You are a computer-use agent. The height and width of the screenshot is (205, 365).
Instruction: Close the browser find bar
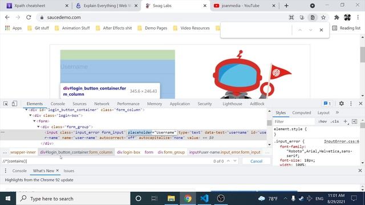pos(321,30)
